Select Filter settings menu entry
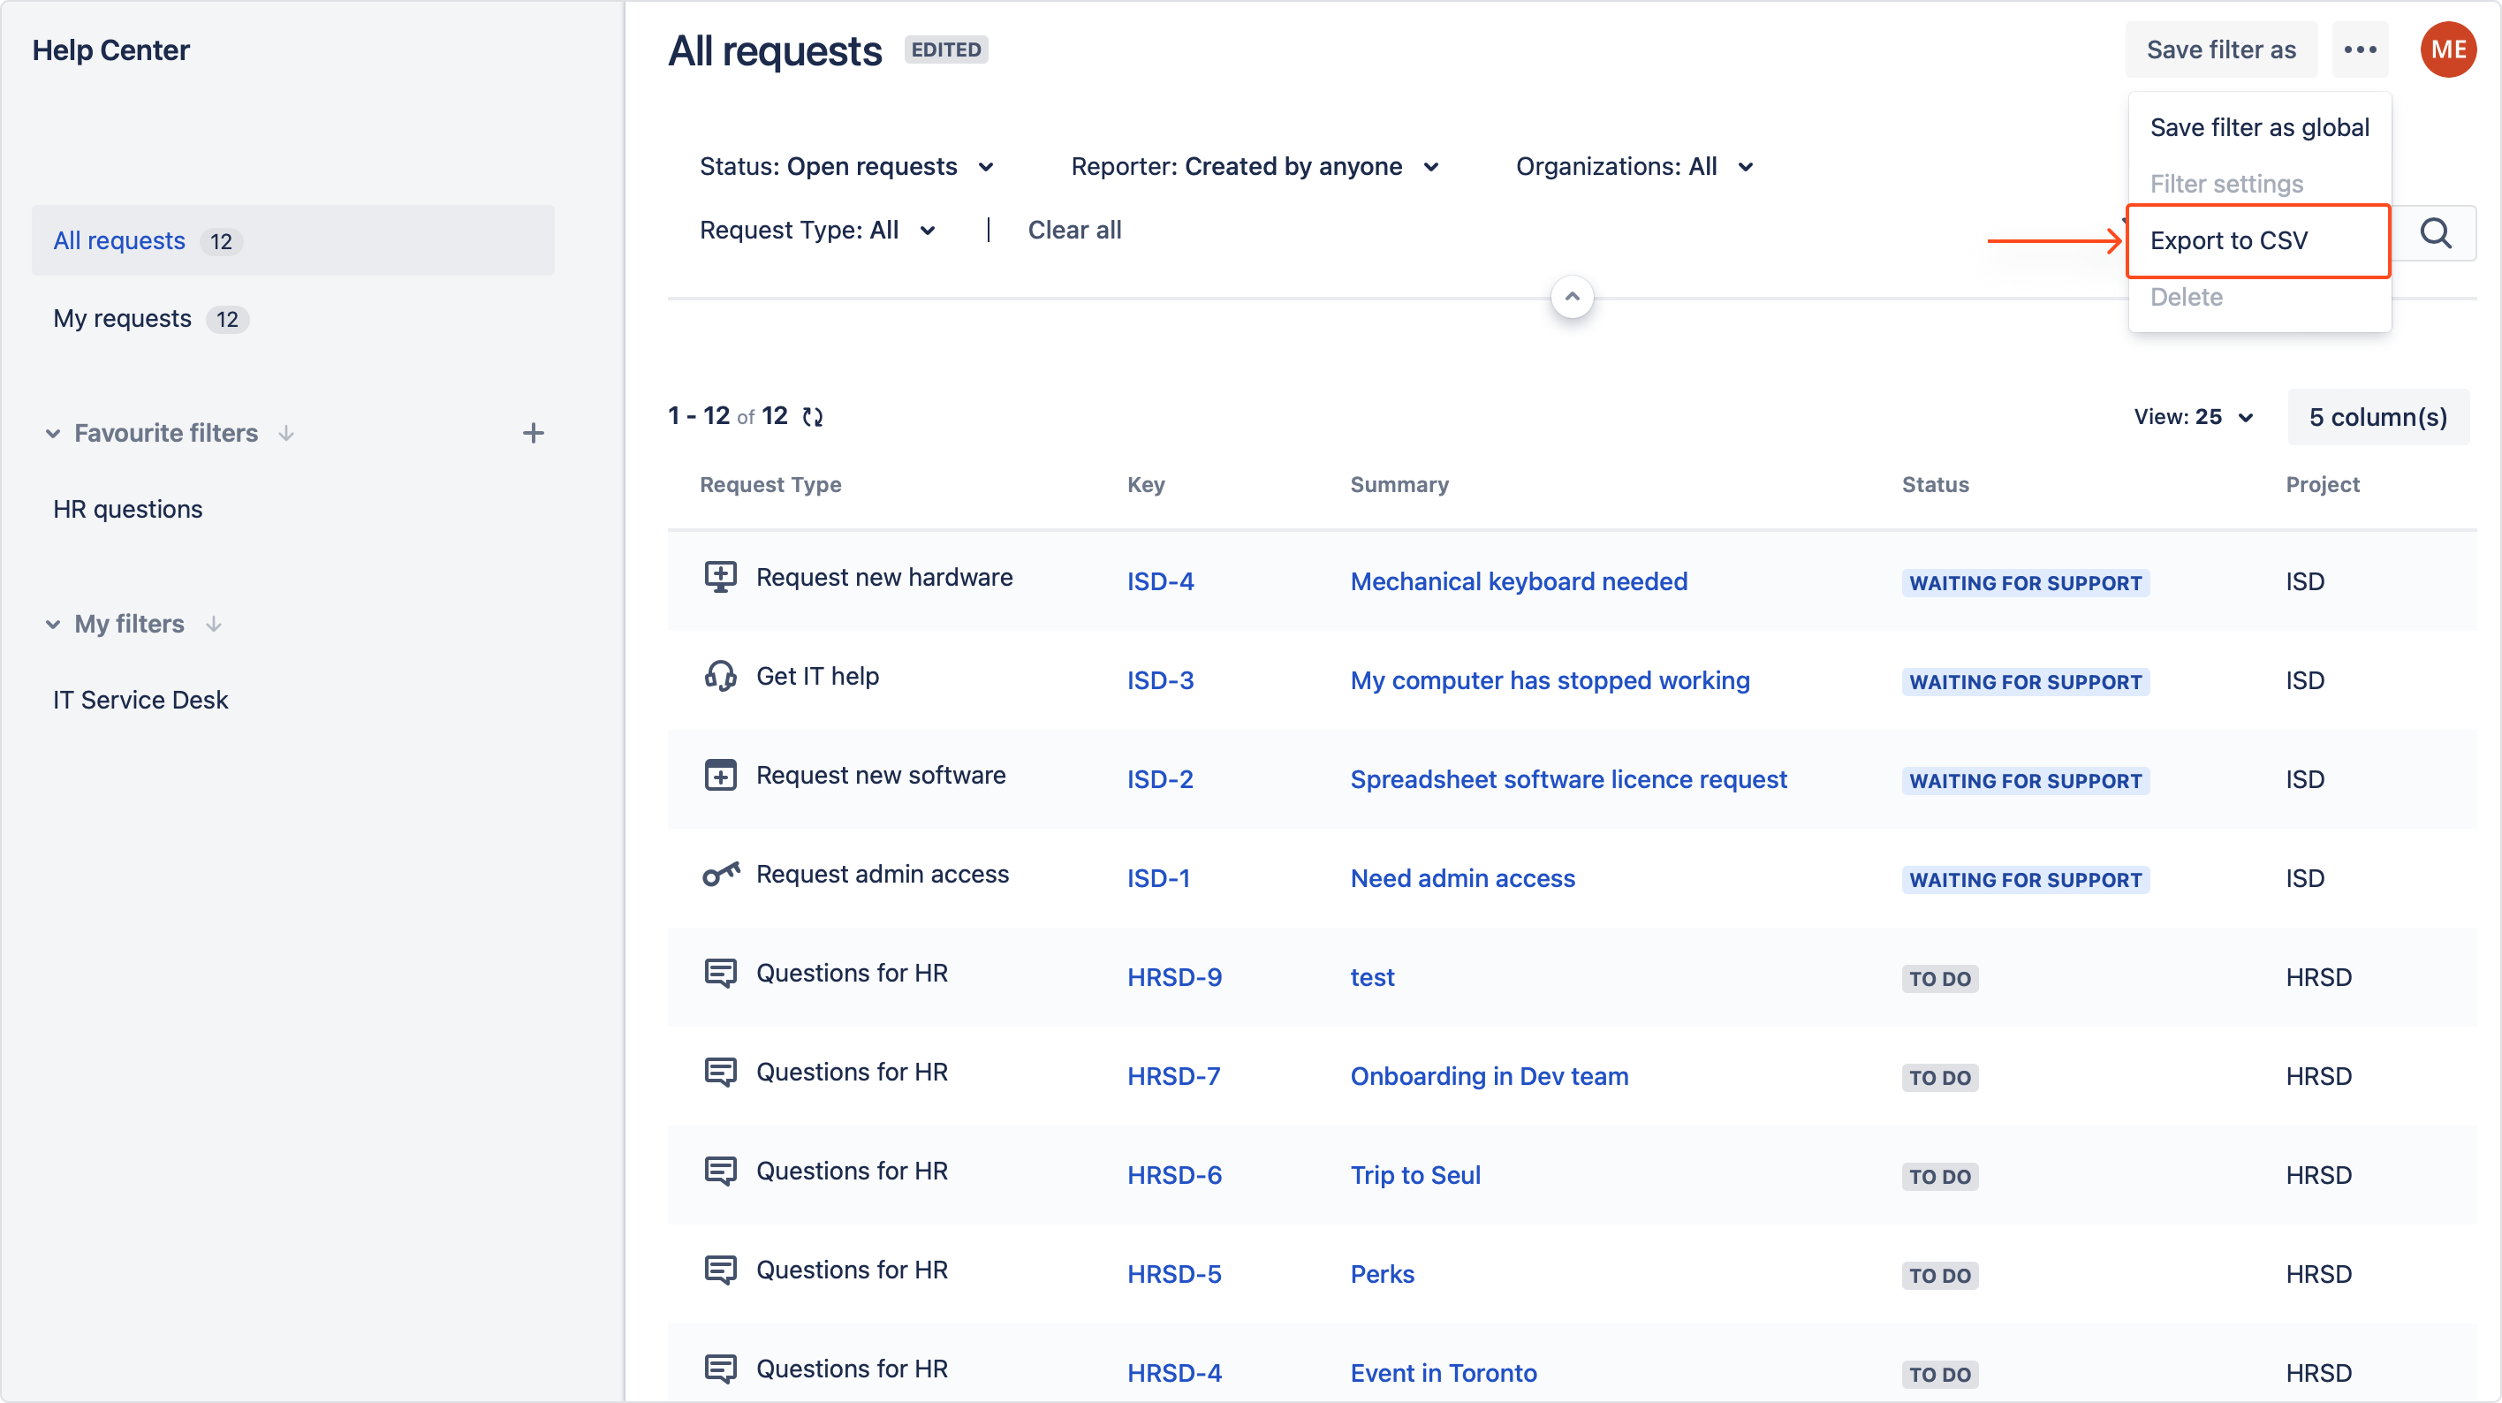The image size is (2502, 1403). [2259, 184]
